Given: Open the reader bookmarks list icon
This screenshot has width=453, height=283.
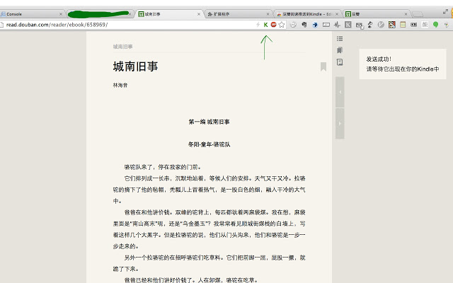Looking at the screenshot, I should 340,50.
